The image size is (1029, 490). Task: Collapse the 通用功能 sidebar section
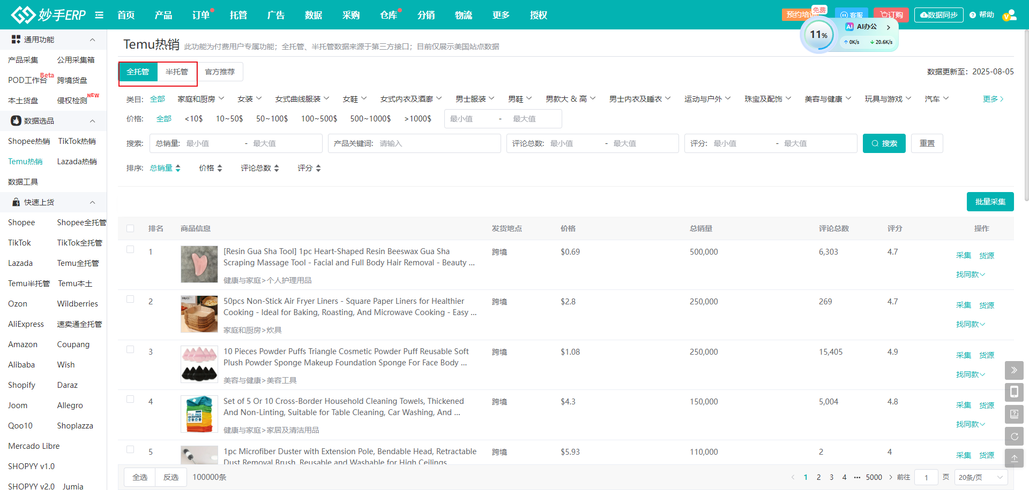92,40
